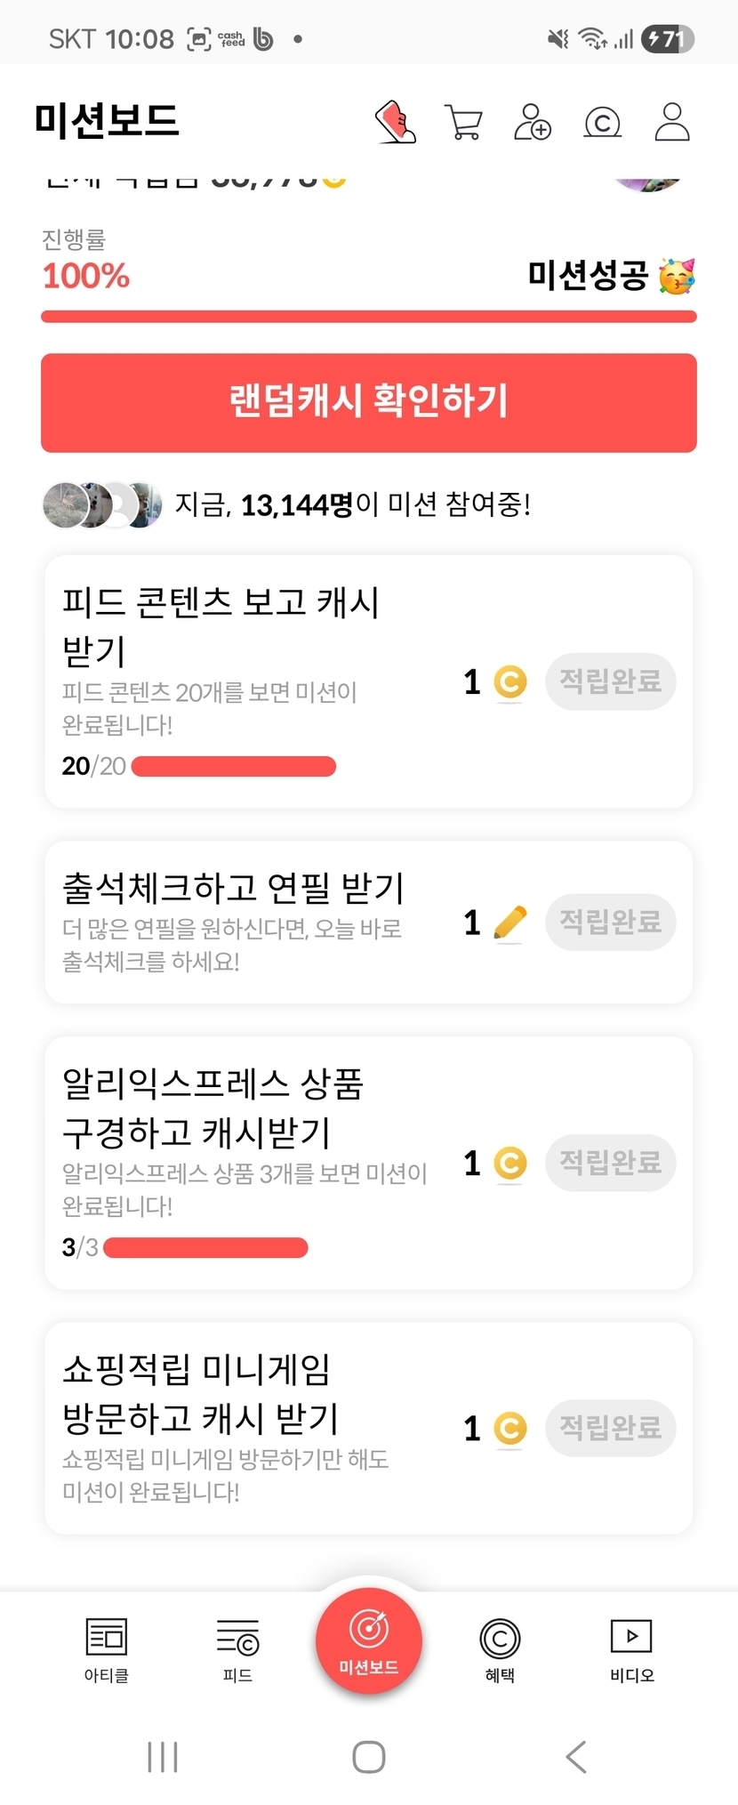Tap the red sneaker icon in header
This screenshot has height=1805, width=738.
pyautogui.click(x=396, y=121)
